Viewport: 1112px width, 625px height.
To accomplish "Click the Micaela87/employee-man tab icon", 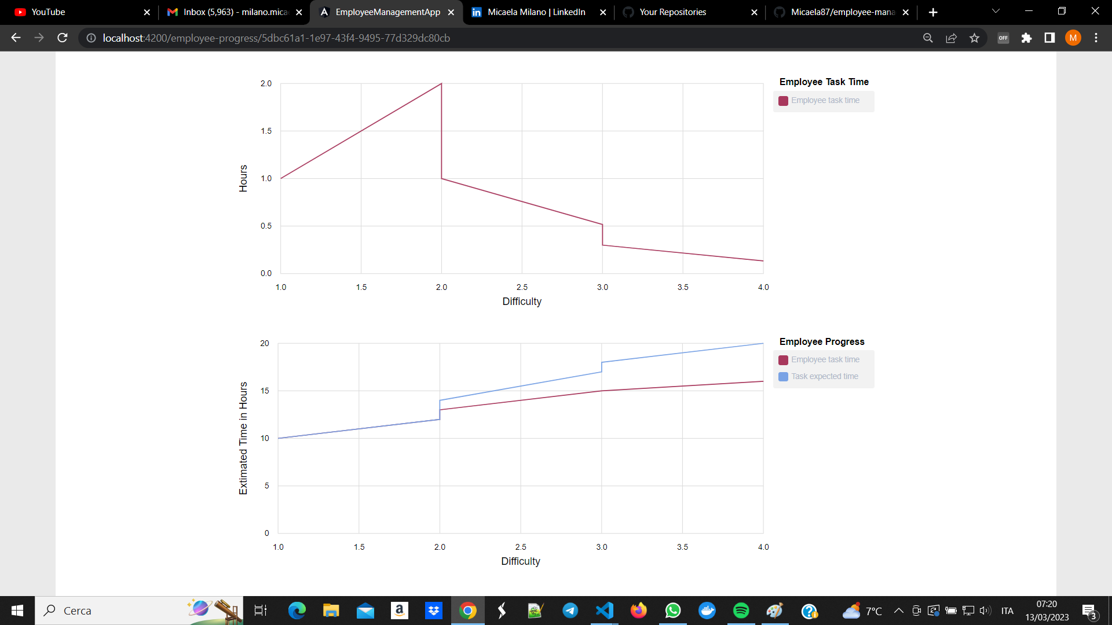I will [779, 12].
